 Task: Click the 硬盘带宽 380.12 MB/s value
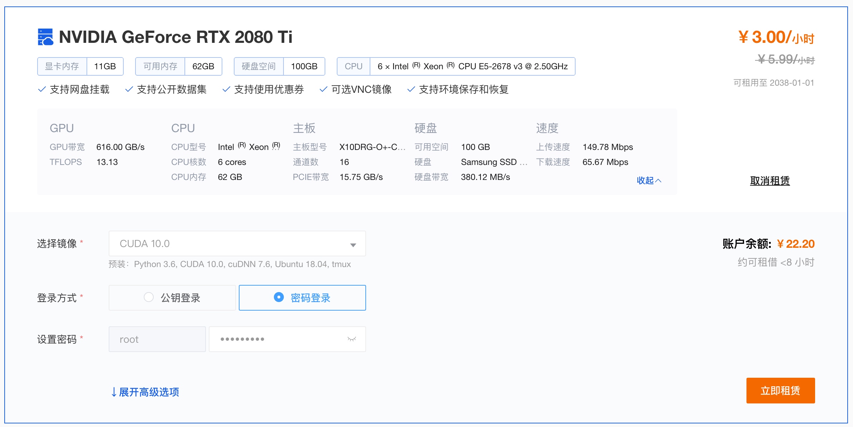coord(485,177)
